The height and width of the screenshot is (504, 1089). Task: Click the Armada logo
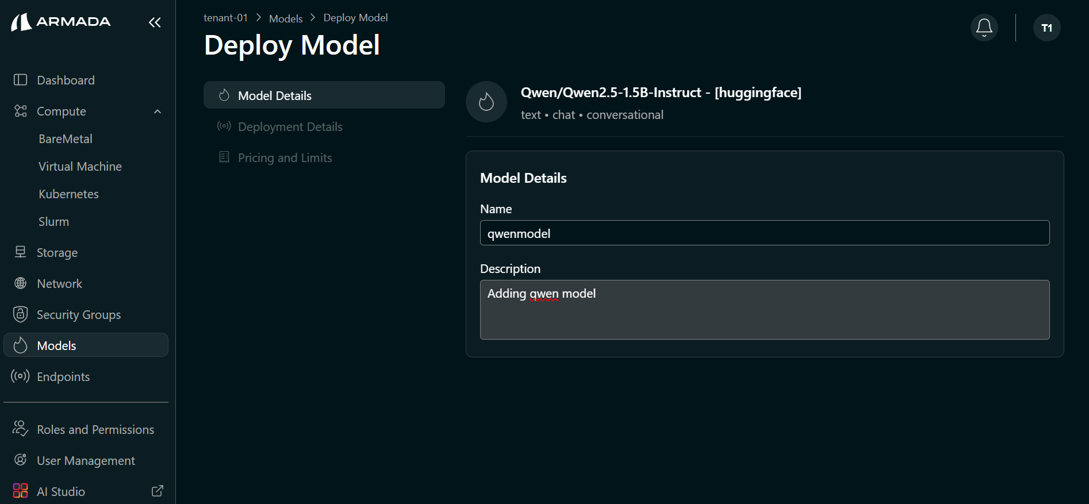point(60,22)
